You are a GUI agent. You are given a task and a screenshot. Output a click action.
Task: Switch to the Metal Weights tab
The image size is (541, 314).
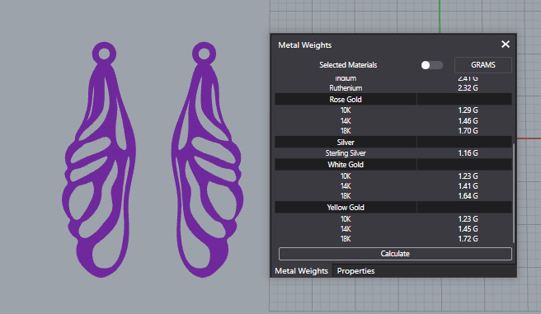301,271
